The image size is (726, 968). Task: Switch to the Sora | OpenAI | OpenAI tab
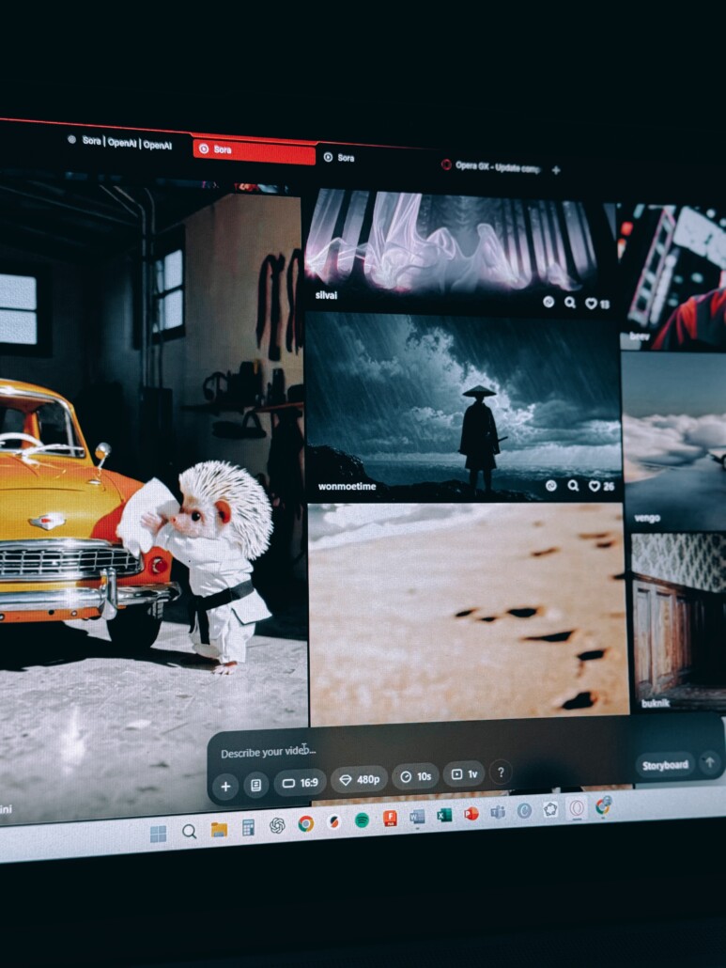tap(119, 143)
